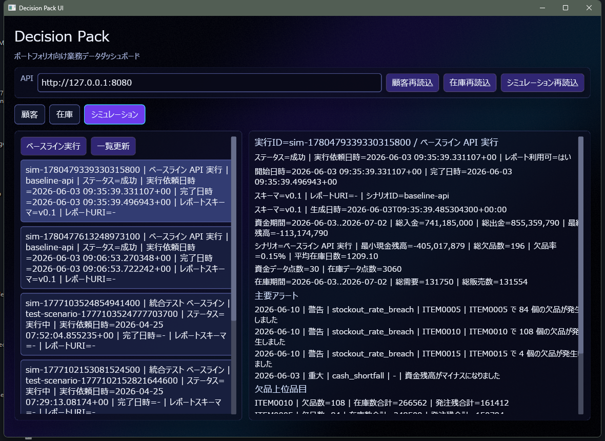Select run sim-1777103524854941400 in list
Image resolution: width=605 pixels, height=441 pixels.
pyautogui.click(x=126, y=325)
